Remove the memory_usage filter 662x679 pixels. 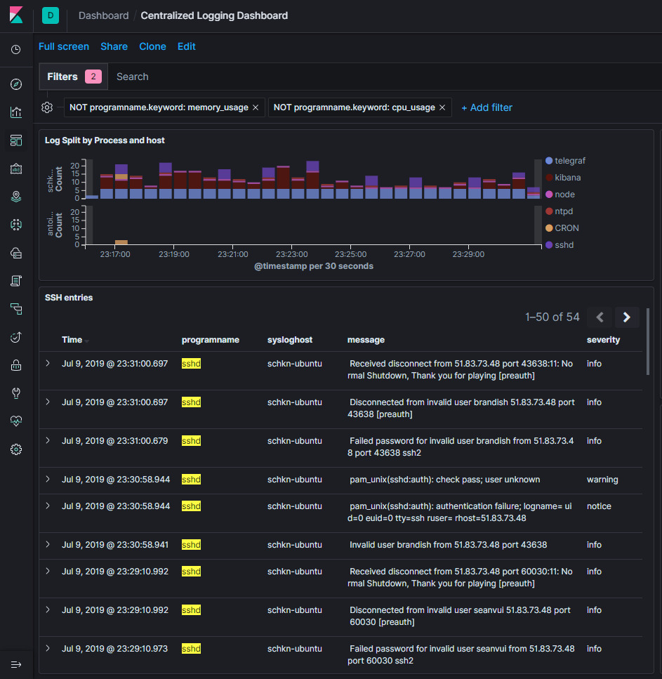[x=256, y=107]
